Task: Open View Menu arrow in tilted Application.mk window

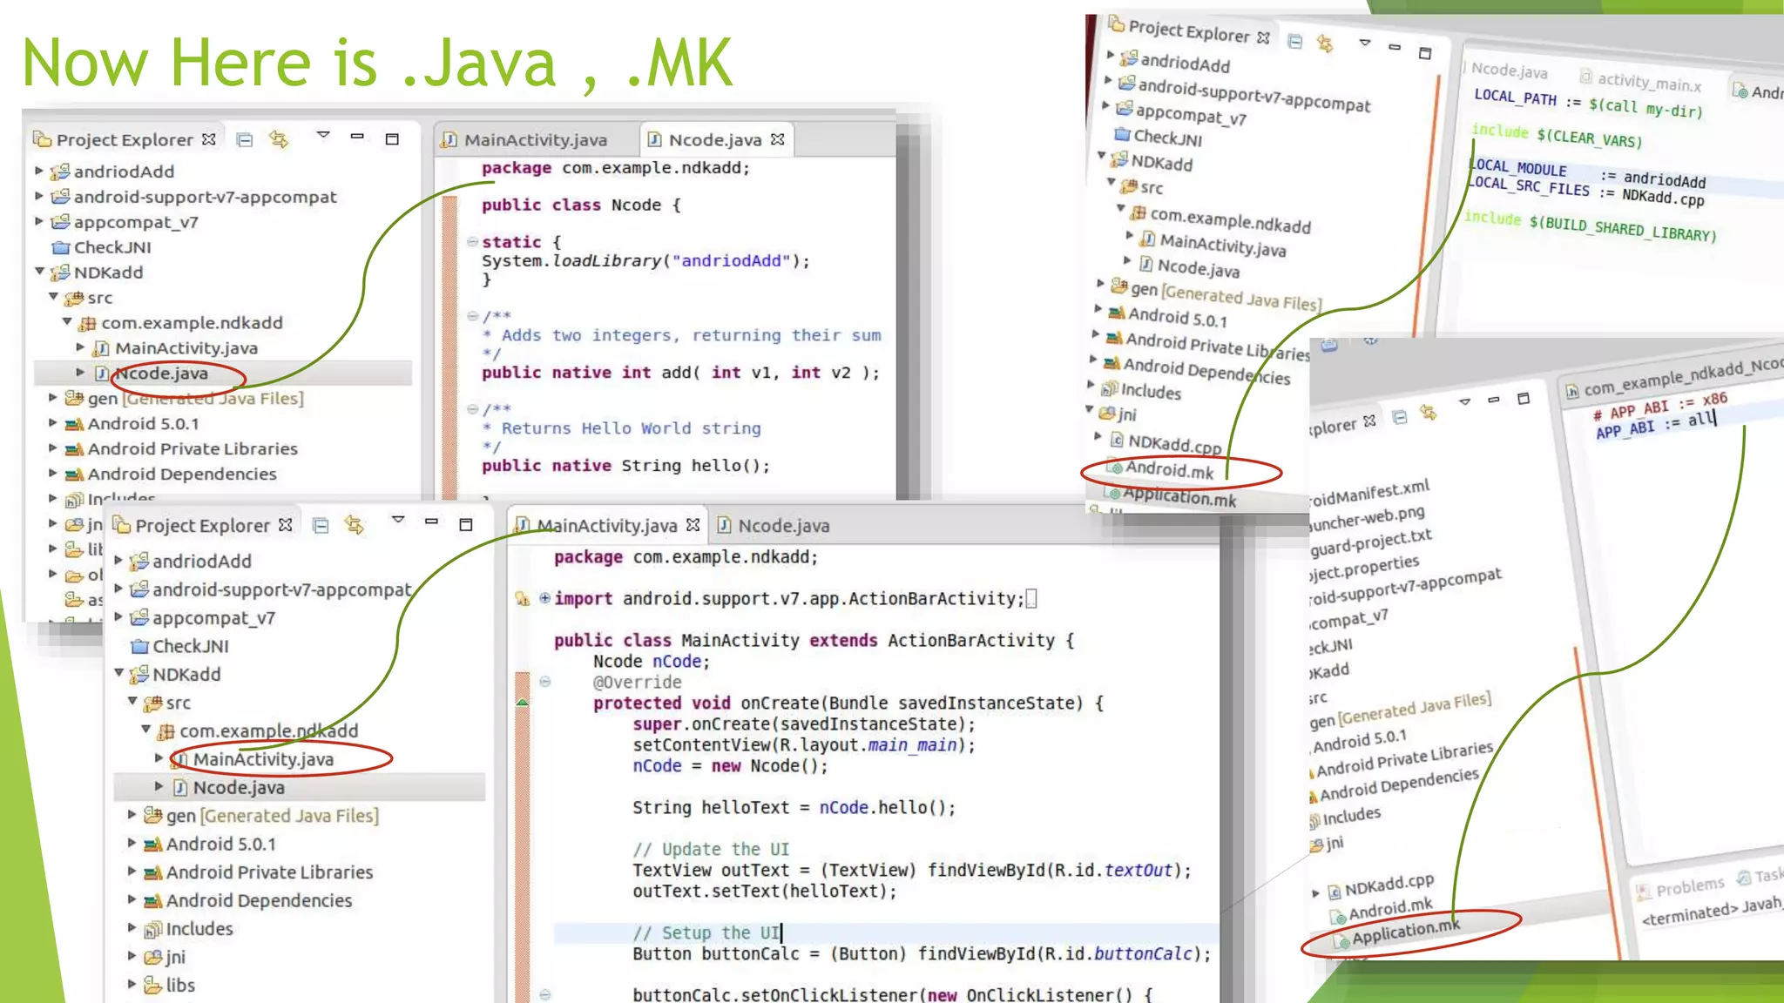Action: [1465, 401]
